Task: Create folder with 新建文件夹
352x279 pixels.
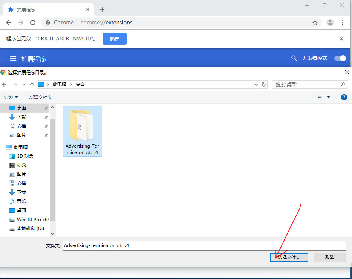Action: pyautogui.click(x=41, y=98)
